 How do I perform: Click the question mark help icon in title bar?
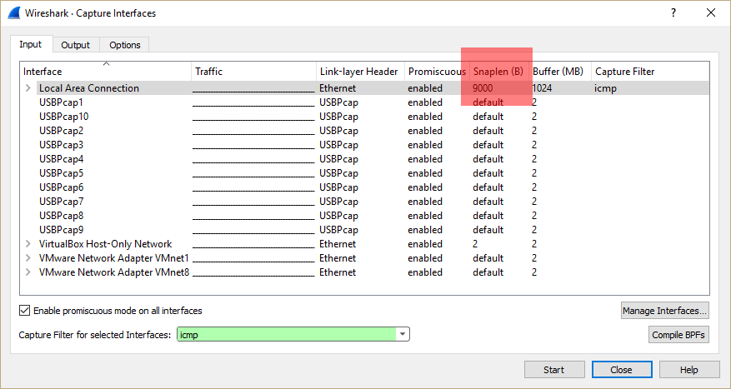(x=673, y=12)
